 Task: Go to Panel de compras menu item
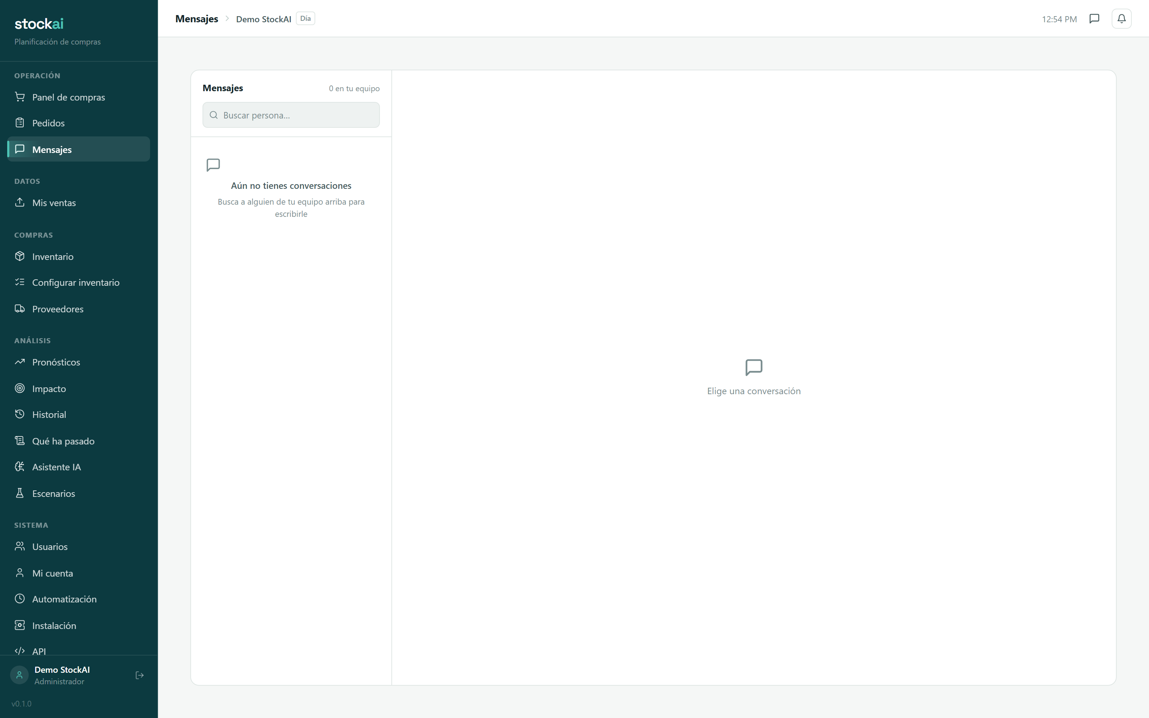click(x=79, y=97)
